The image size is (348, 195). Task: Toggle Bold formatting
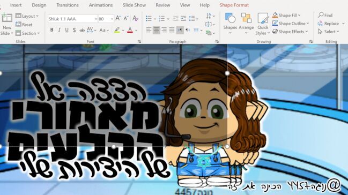tap(51, 30)
